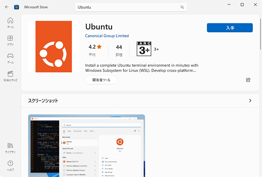Click the 入手 (Get) button
Image resolution: width=262 pixels, height=177 pixels.
[x=230, y=28]
